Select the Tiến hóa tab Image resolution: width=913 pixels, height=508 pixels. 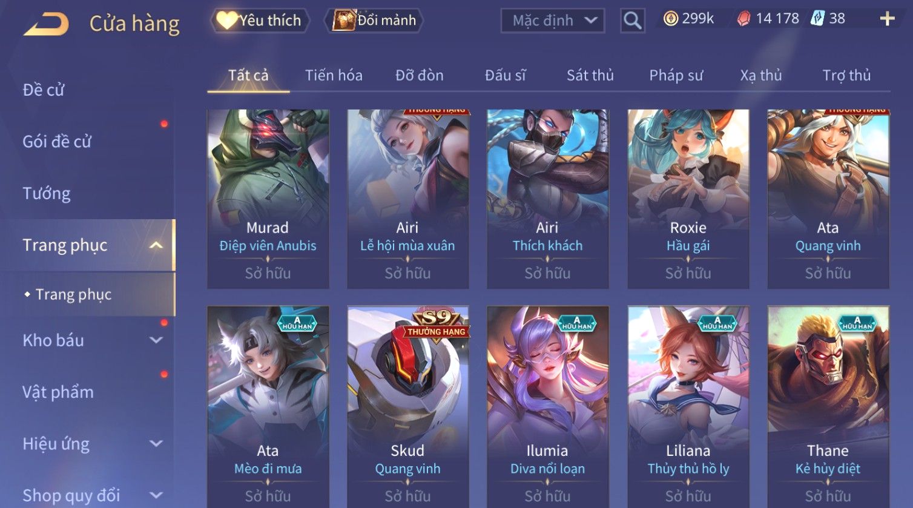(x=334, y=75)
